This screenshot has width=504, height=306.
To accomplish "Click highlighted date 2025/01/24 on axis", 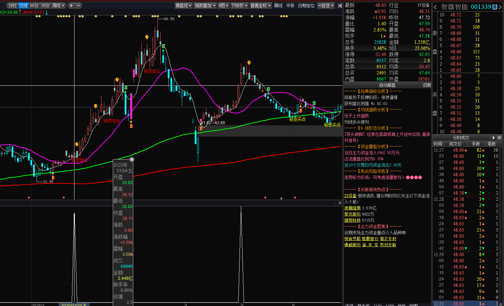I will pos(74,305).
